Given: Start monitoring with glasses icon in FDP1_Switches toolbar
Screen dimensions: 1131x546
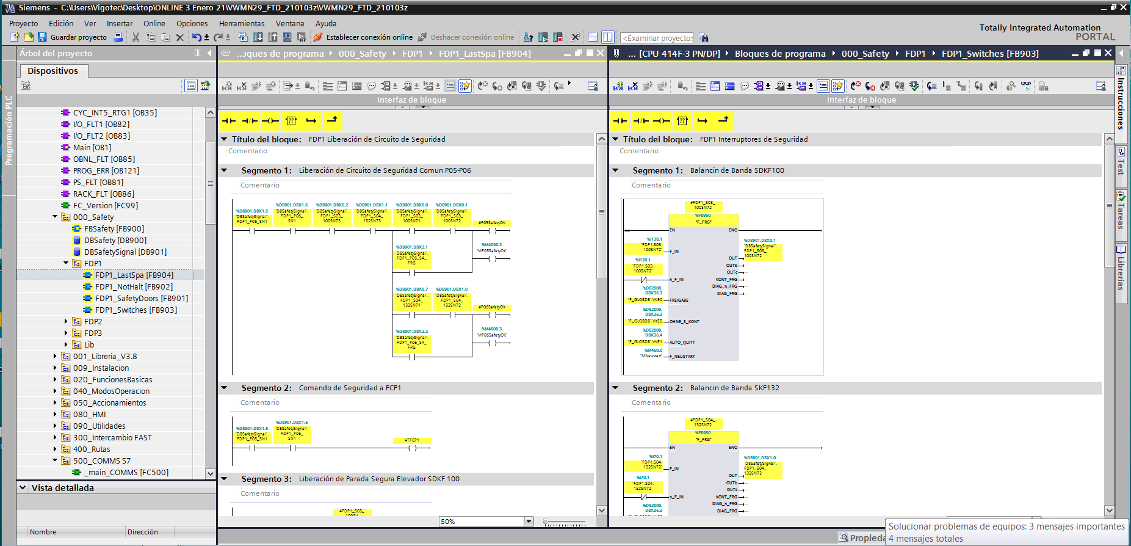Looking at the screenshot, I should tap(1025, 86).
